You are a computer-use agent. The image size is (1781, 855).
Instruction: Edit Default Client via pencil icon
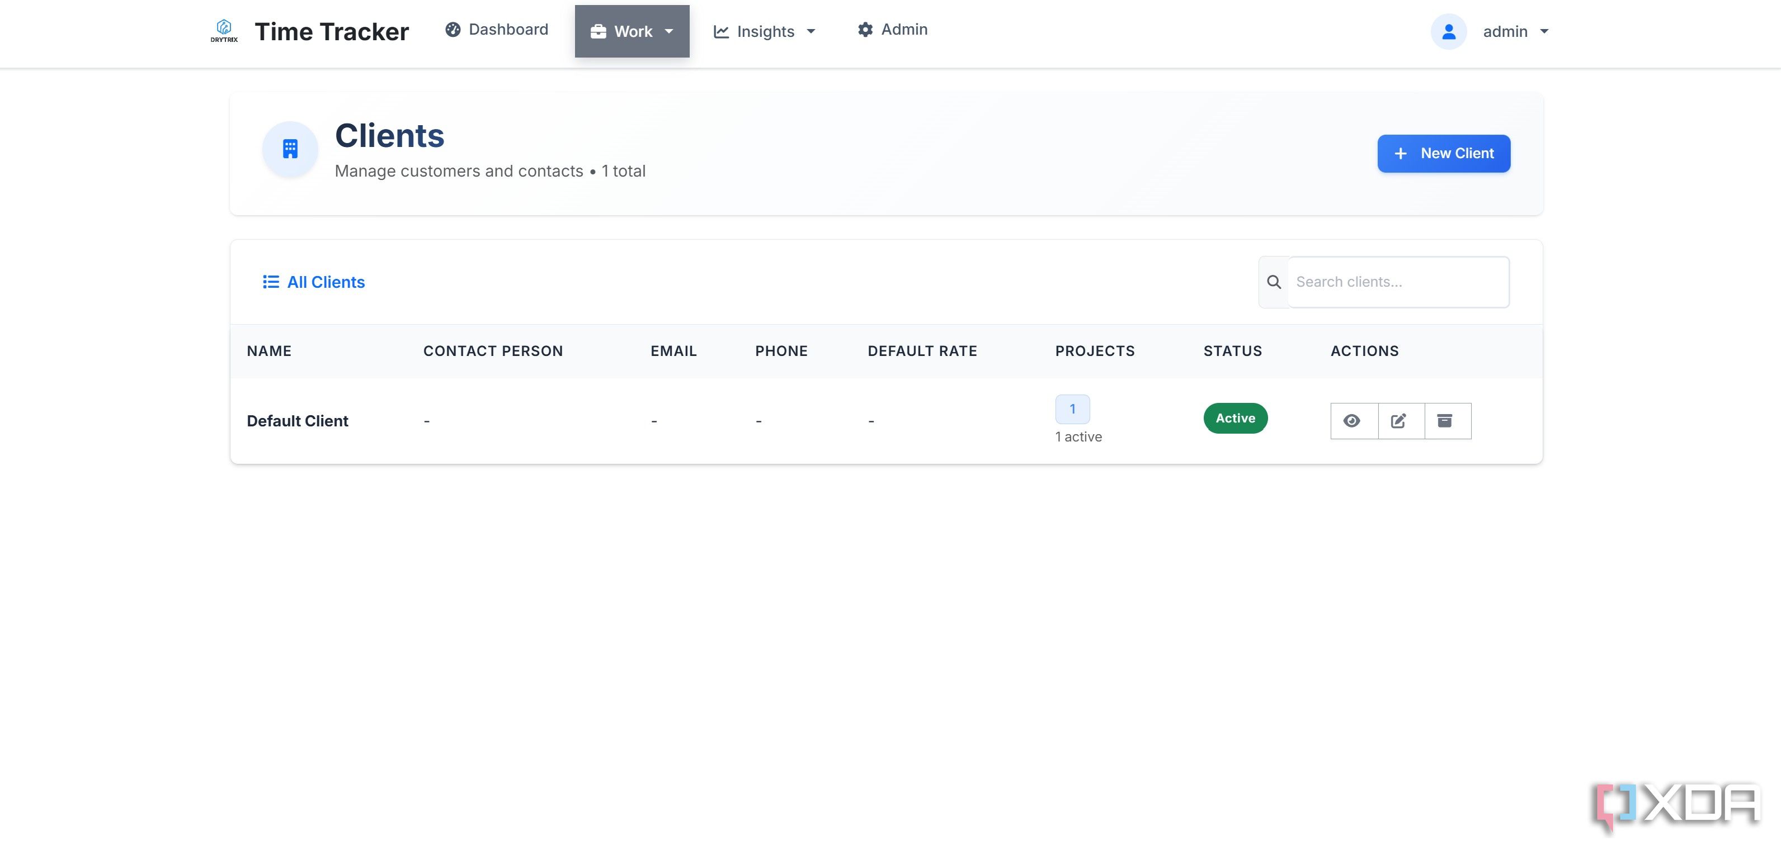pos(1401,421)
